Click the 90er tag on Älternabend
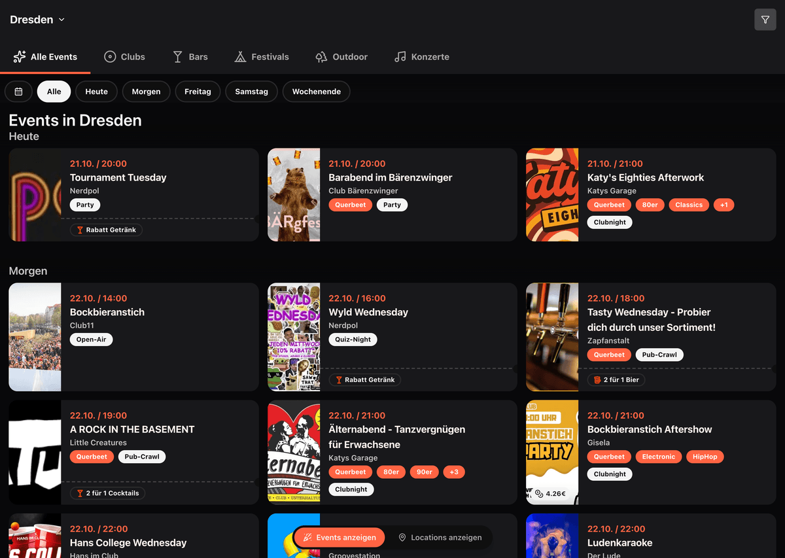The width and height of the screenshot is (785, 558). pyautogui.click(x=425, y=472)
